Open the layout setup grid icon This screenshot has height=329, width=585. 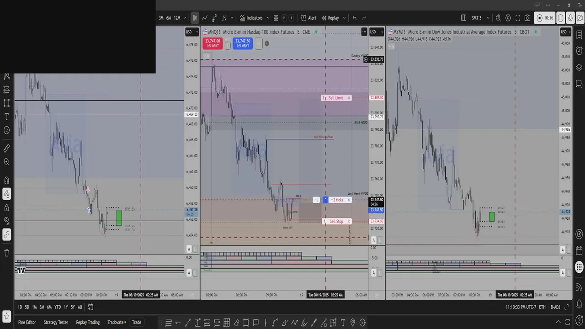tap(463, 18)
